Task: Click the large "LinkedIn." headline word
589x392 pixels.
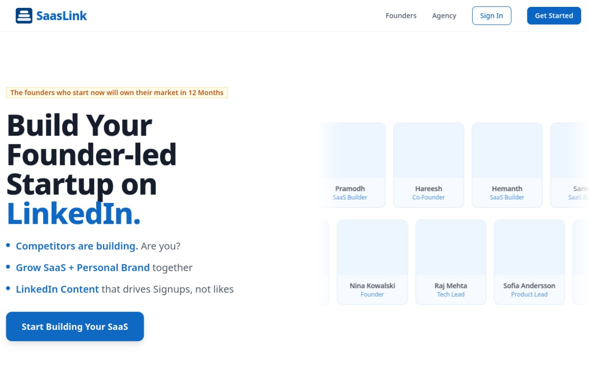Action: click(x=74, y=214)
